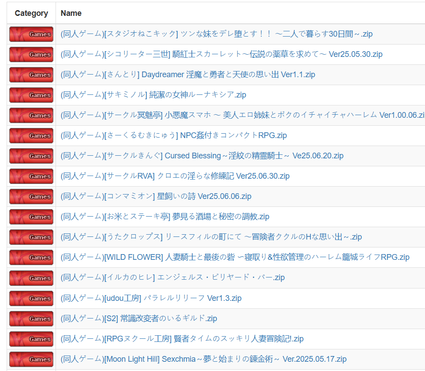The height and width of the screenshot is (371, 425).
Task: Click the Games icon in the udou工房 row
Action: point(31,298)
